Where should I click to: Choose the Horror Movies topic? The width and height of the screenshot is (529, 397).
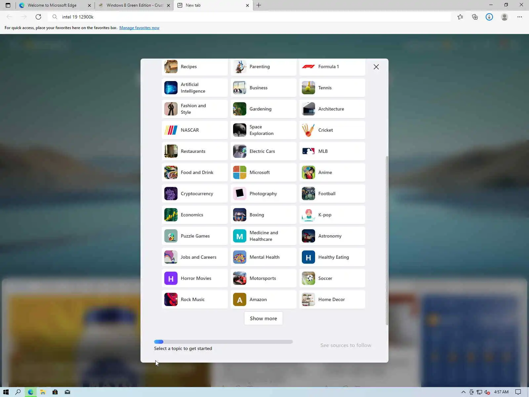[195, 278]
